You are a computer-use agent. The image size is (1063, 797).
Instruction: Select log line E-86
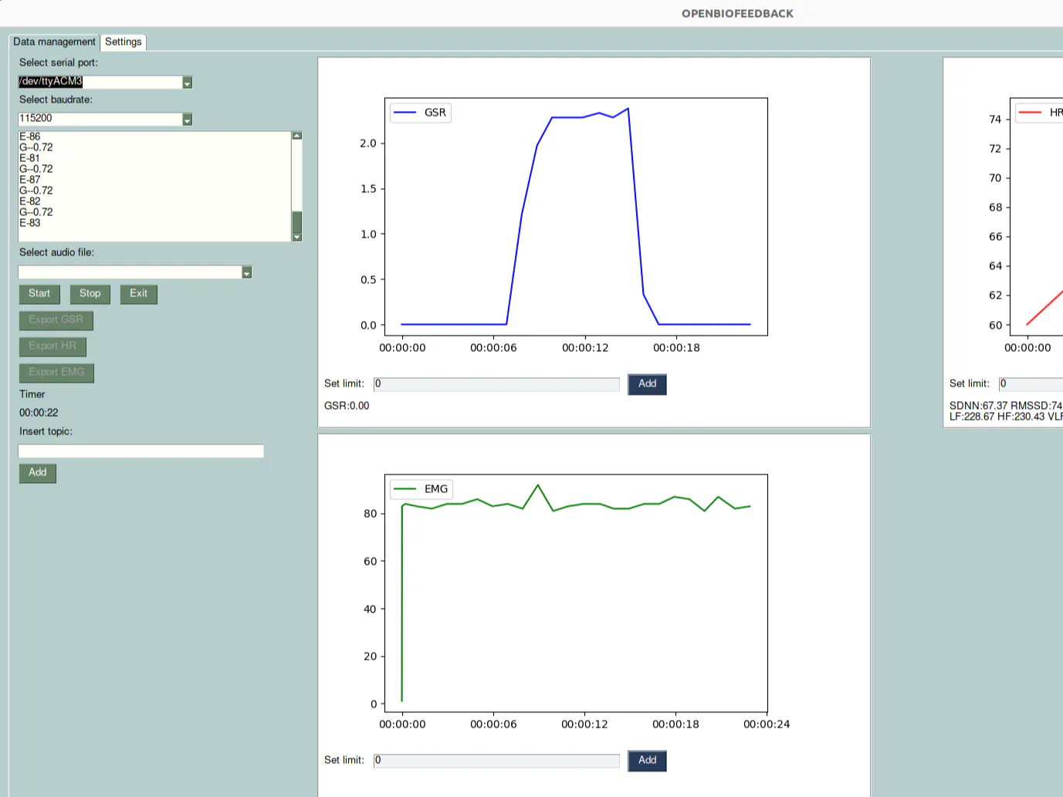(30, 137)
